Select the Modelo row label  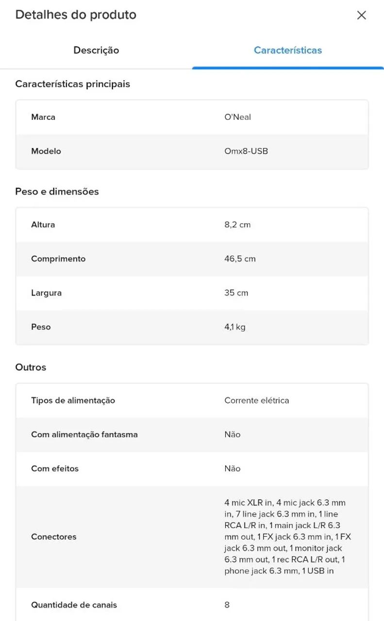click(x=46, y=151)
